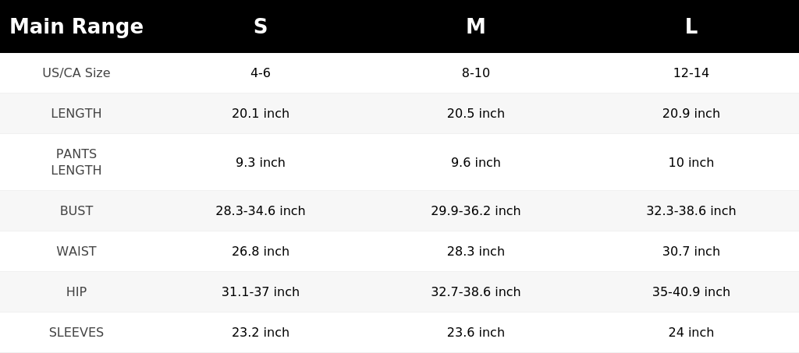Click the 23.2 inch sleeves value
The height and width of the screenshot is (353, 799).
coord(261,332)
